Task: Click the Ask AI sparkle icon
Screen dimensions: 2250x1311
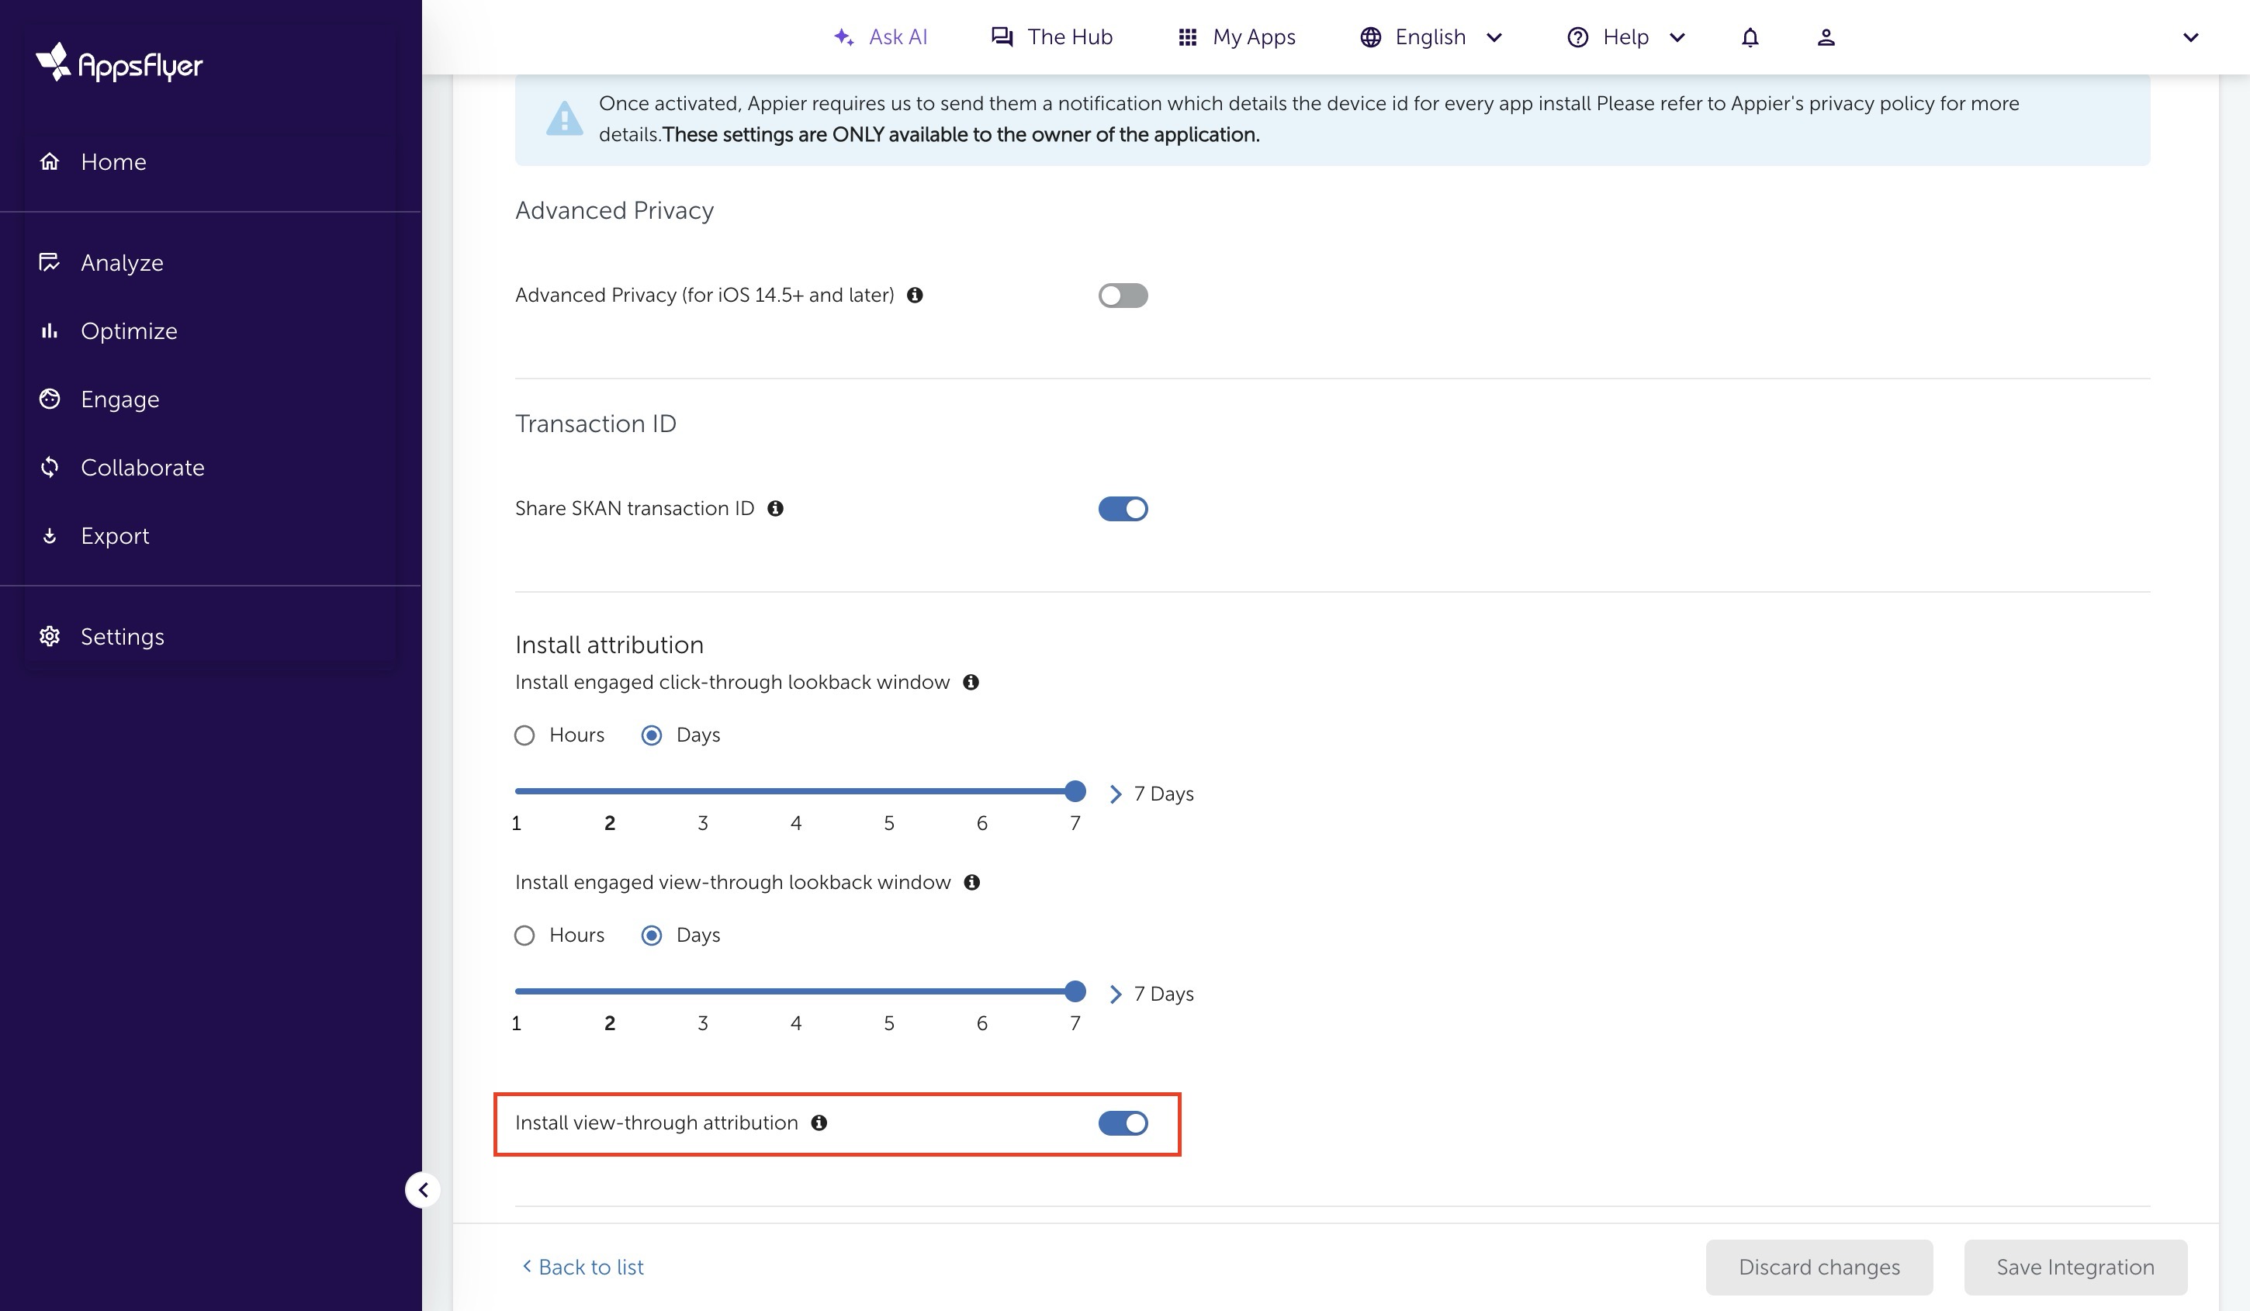Action: pyautogui.click(x=843, y=37)
